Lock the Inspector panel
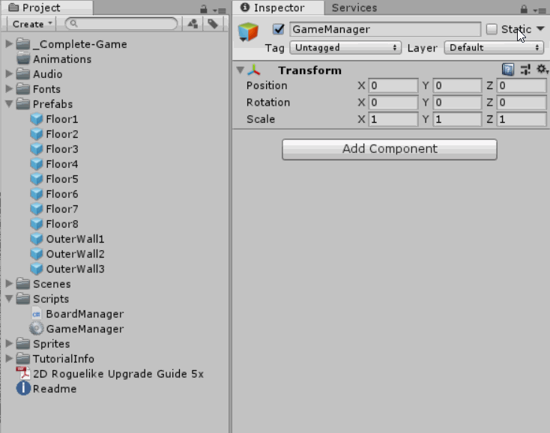The image size is (550, 433). (x=524, y=9)
